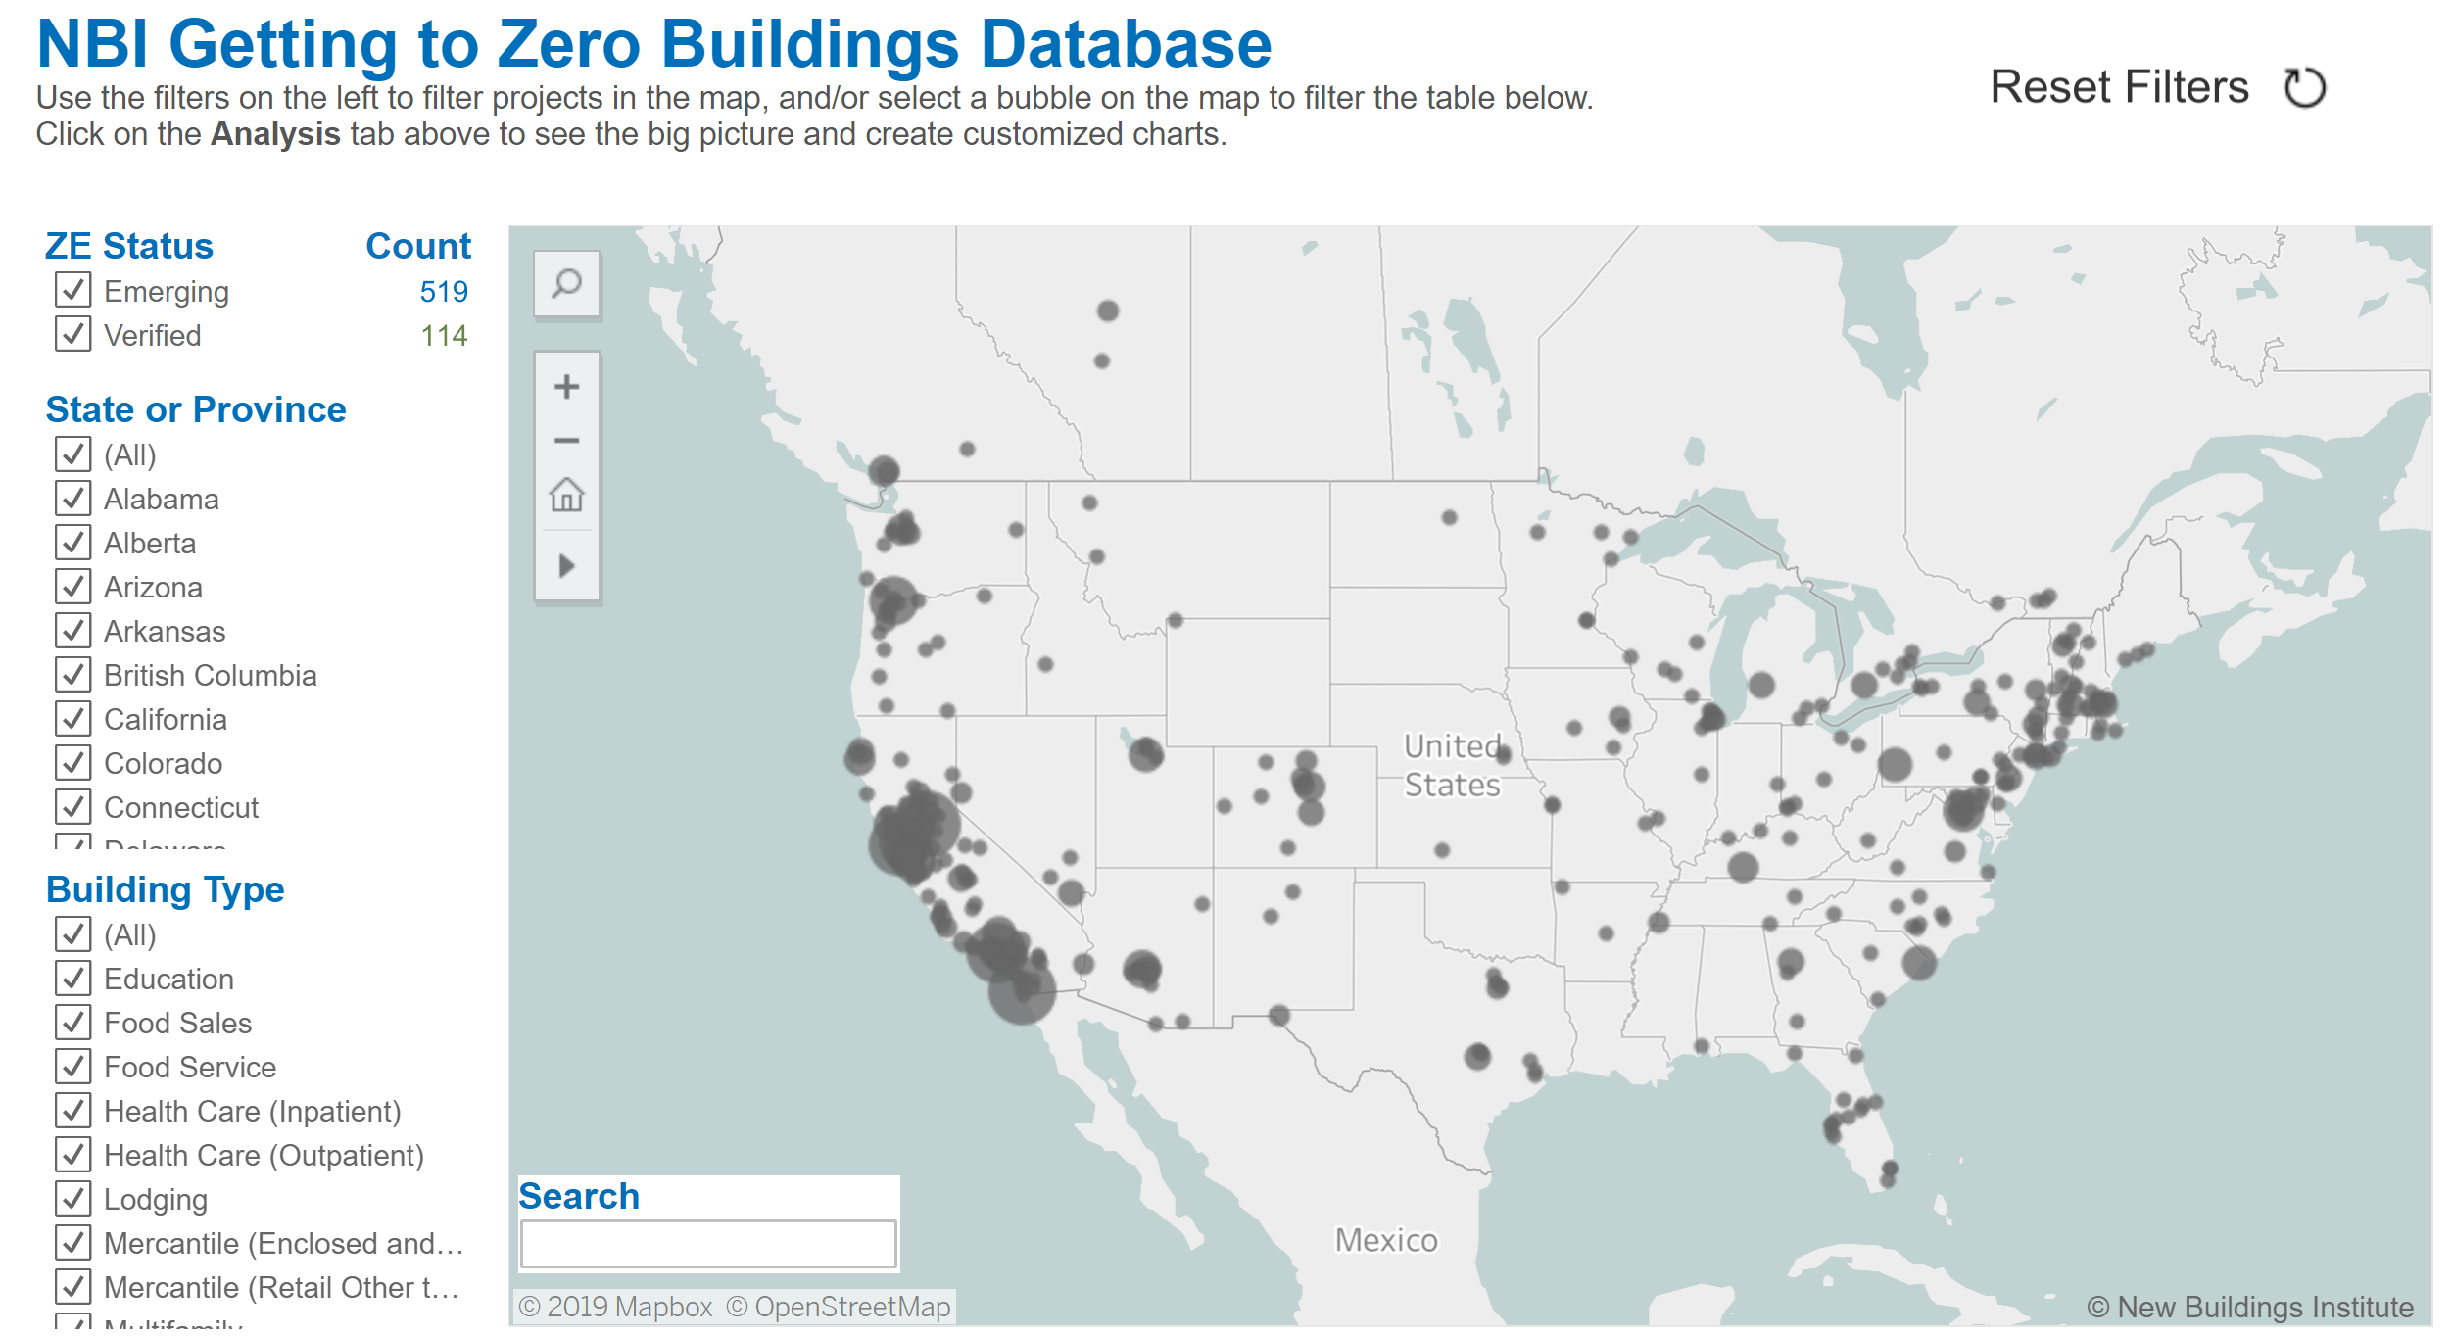Uncheck the Emerging ZE Status filter

[x=72, y=290]
